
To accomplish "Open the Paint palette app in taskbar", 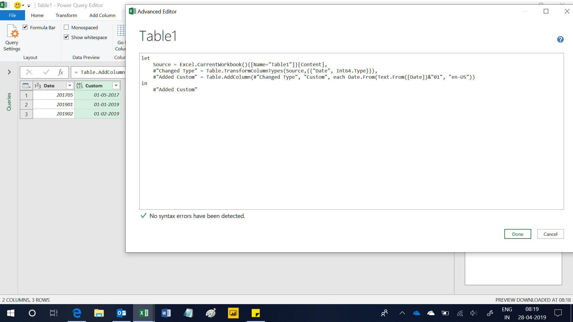I will click(211, 313).
